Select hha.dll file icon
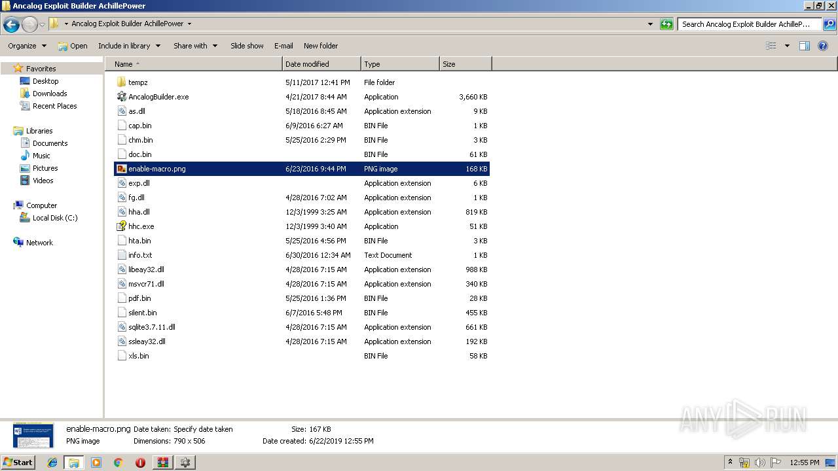Viewport: 838px width, 471px height. [121, 212]
